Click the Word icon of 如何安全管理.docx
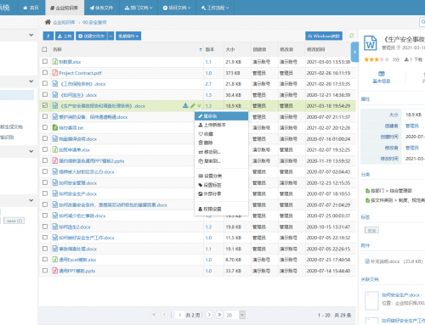This screenshot has width=425, height=325. (x=55, y=182)
